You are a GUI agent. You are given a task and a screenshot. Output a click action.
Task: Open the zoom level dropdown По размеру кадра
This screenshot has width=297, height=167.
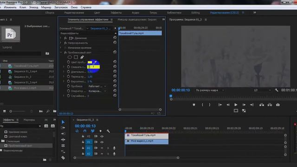click(210, 90)
